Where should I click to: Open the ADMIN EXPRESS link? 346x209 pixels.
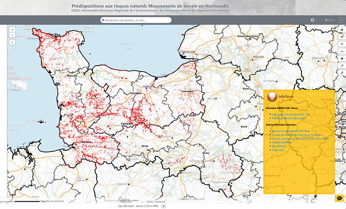tap(281, 142)
